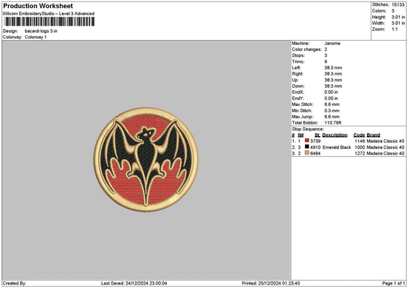Viewport: 408px width, 288px height.
Task: Click the 'Created By:' footer label
Action: click(x=14, y=283)
